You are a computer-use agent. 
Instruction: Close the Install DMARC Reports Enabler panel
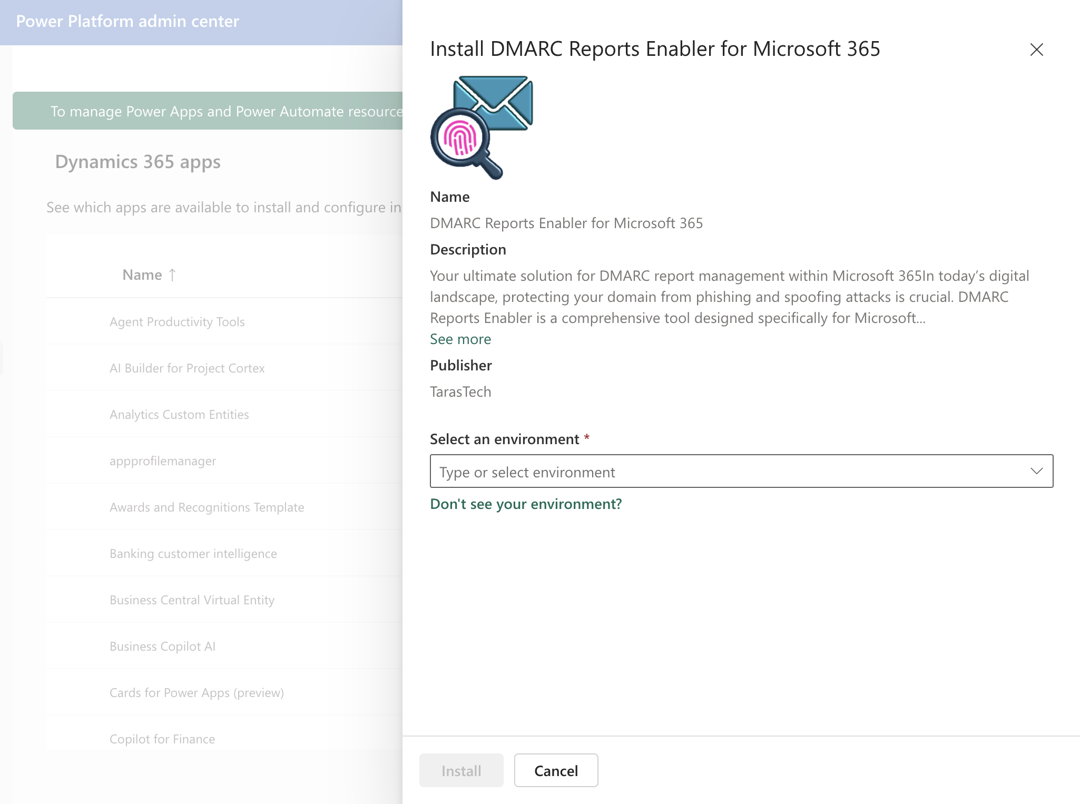[1036, 50]
